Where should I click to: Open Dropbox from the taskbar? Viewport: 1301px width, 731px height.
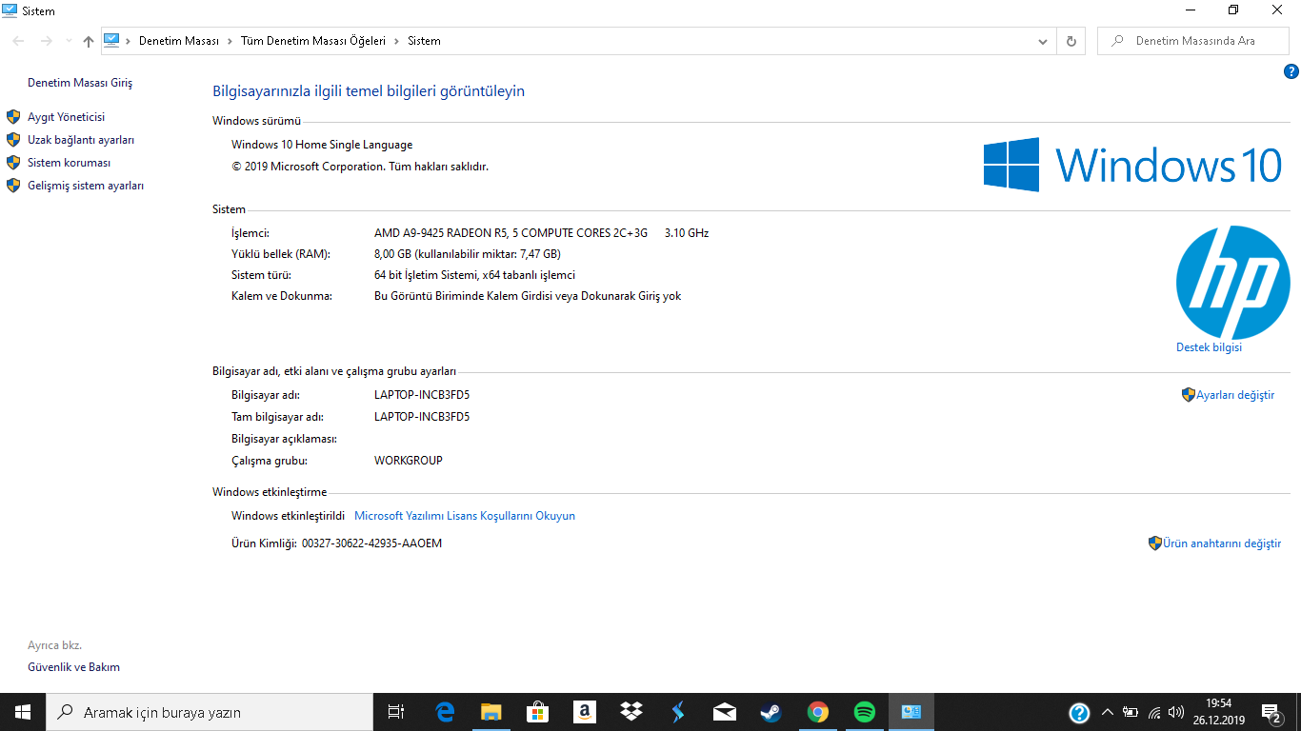[630, 712]
